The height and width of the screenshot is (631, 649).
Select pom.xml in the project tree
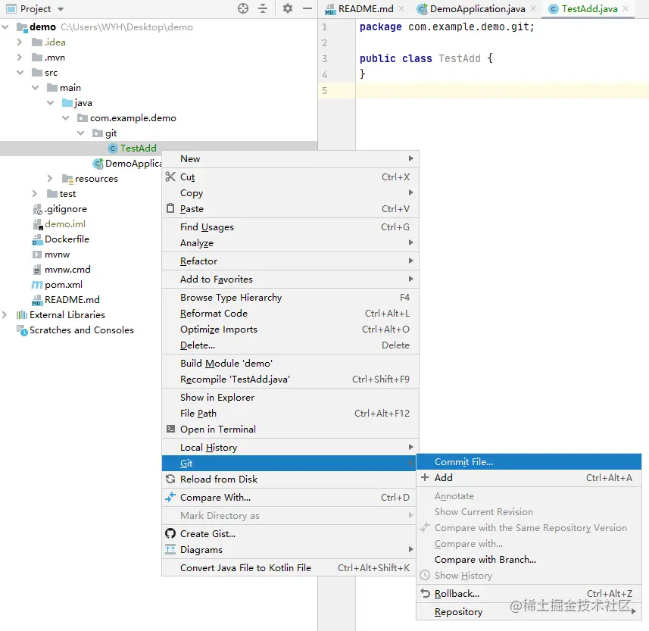tap(57, 285)
